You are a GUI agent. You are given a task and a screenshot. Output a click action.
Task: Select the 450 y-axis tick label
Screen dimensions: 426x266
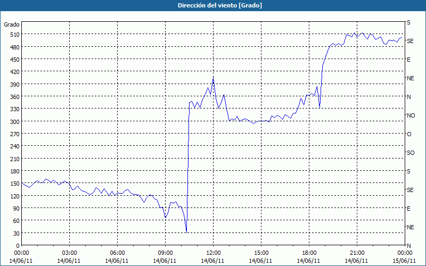15,60
